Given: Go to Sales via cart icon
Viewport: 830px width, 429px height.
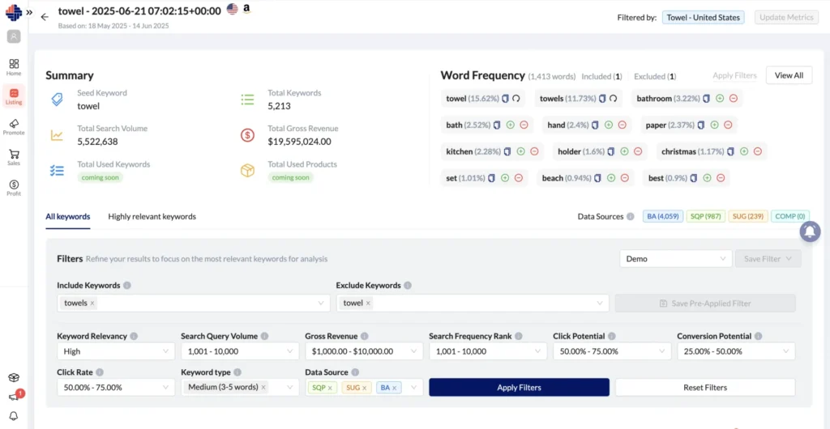Looking at the screenshot, I should [14, 157].
